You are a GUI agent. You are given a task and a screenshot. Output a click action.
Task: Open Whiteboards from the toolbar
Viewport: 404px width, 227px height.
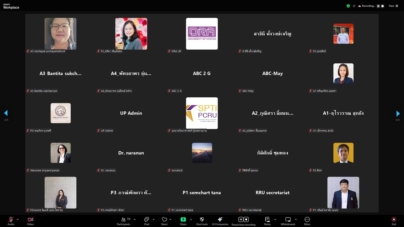point(288,221)
